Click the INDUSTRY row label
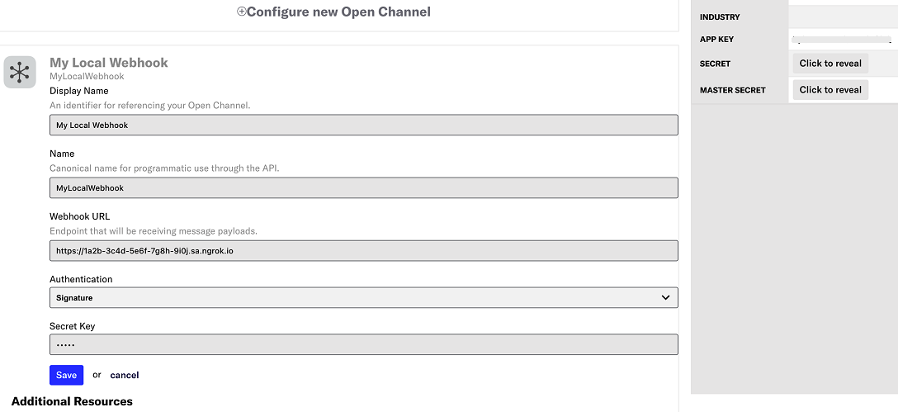Viewport: 898px width, 412px height. point(720,17)
